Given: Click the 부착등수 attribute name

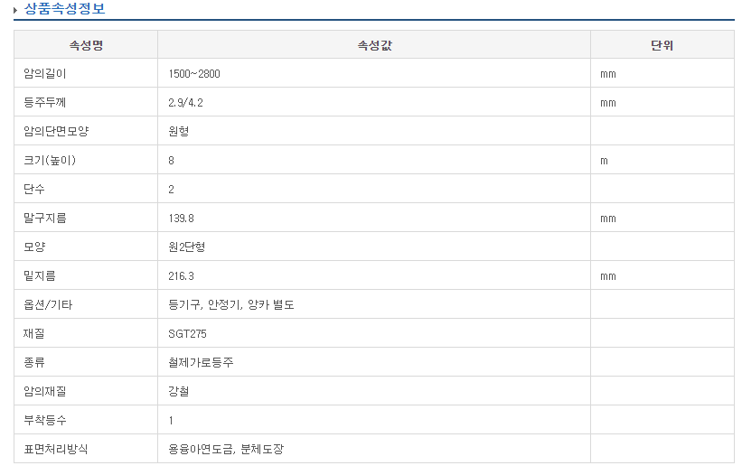Looking at the screenshot, I should 45,421.
